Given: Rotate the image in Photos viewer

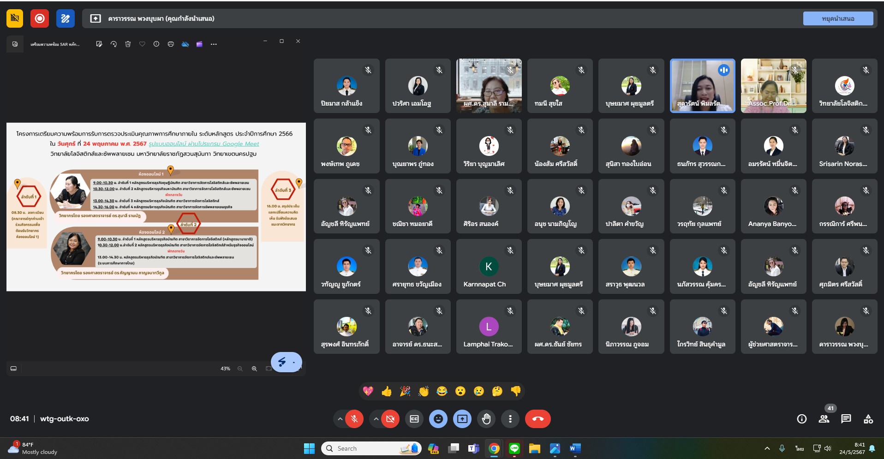Looking at the screenshot, I should pyautogui.click(x=113, y=44).
